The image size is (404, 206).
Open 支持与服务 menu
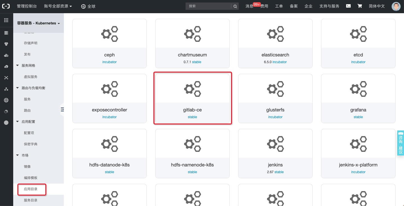click(x=329, y=6)
